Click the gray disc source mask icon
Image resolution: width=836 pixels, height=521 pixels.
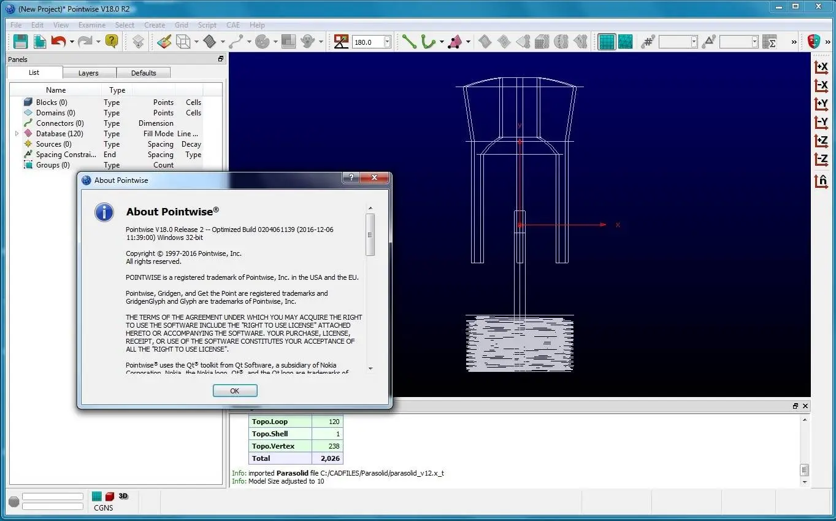263,42
